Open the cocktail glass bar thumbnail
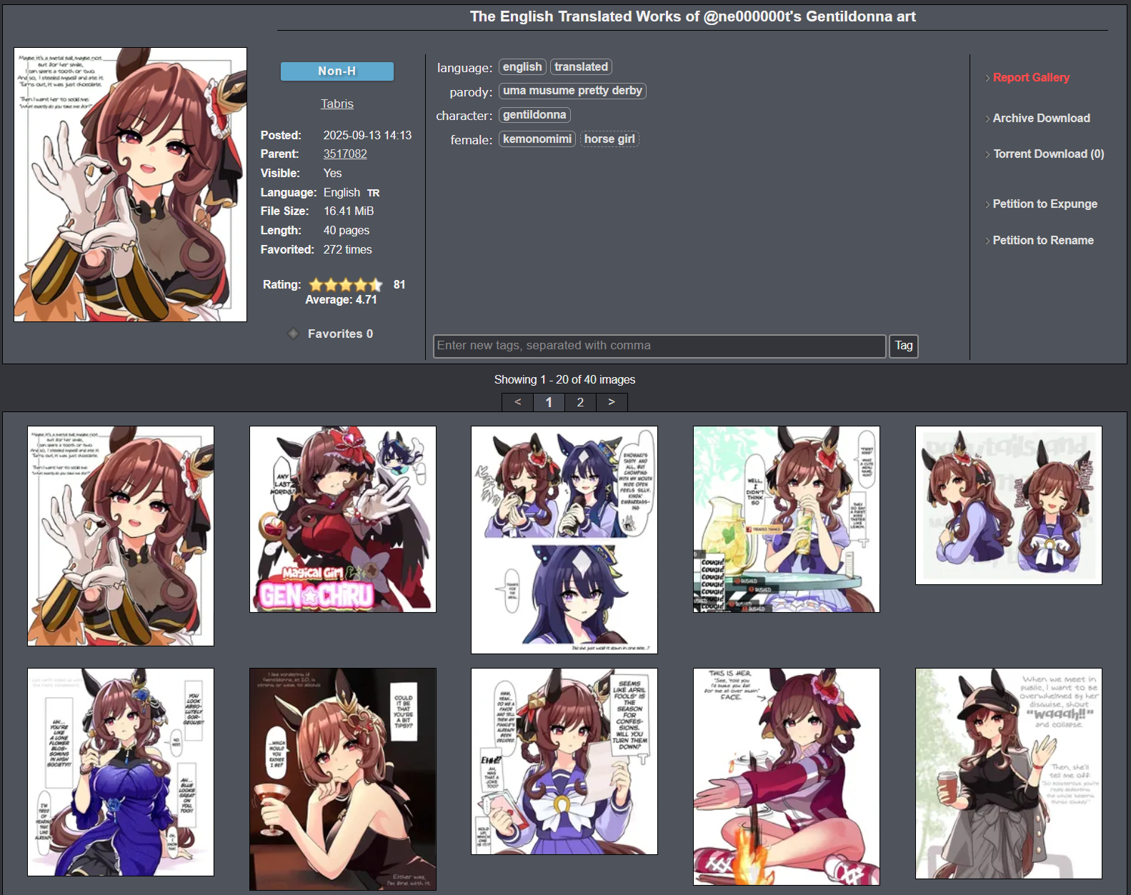The height and width of the screenshot is (895, 1131). [343, 779]
